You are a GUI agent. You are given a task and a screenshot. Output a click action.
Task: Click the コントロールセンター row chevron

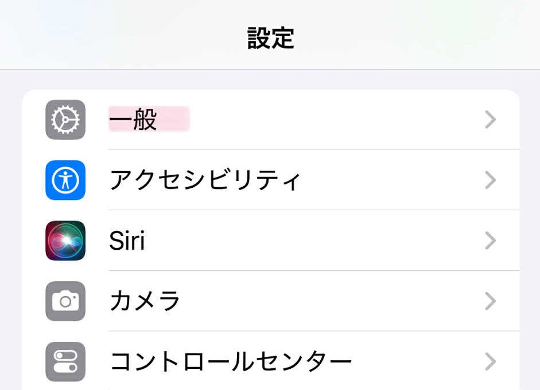(490, 361)
